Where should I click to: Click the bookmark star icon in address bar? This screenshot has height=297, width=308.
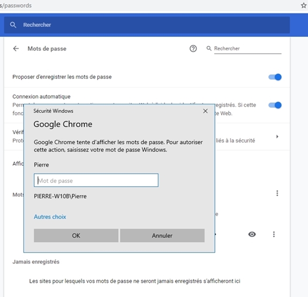click(304, 6)
